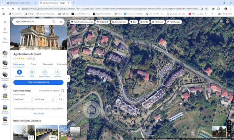Open Recenti in the left sidebar
This screenshot has width=234, height=140.
pos(5,41)
